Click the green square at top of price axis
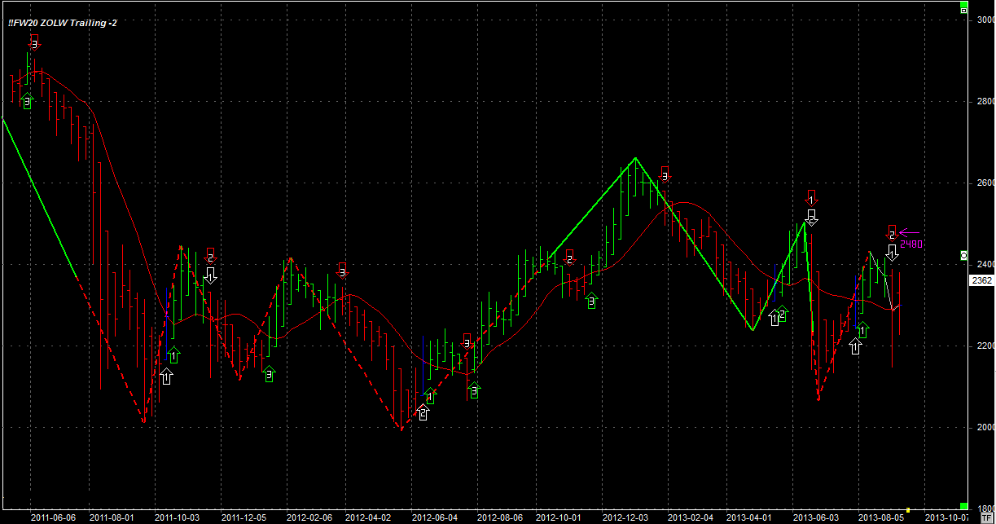Image resolution: width=996 pixels, height=524 pixels. click(x=963, y=10)
